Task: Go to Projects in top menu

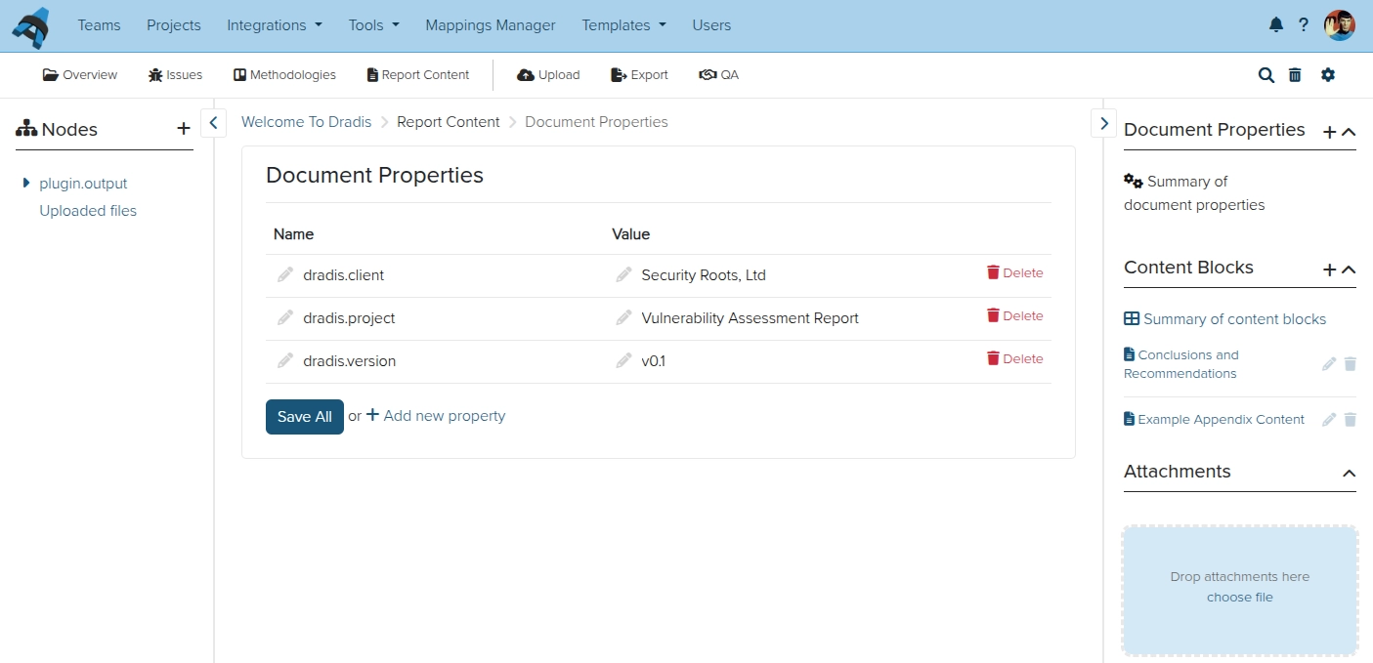Action: [174, 25]
